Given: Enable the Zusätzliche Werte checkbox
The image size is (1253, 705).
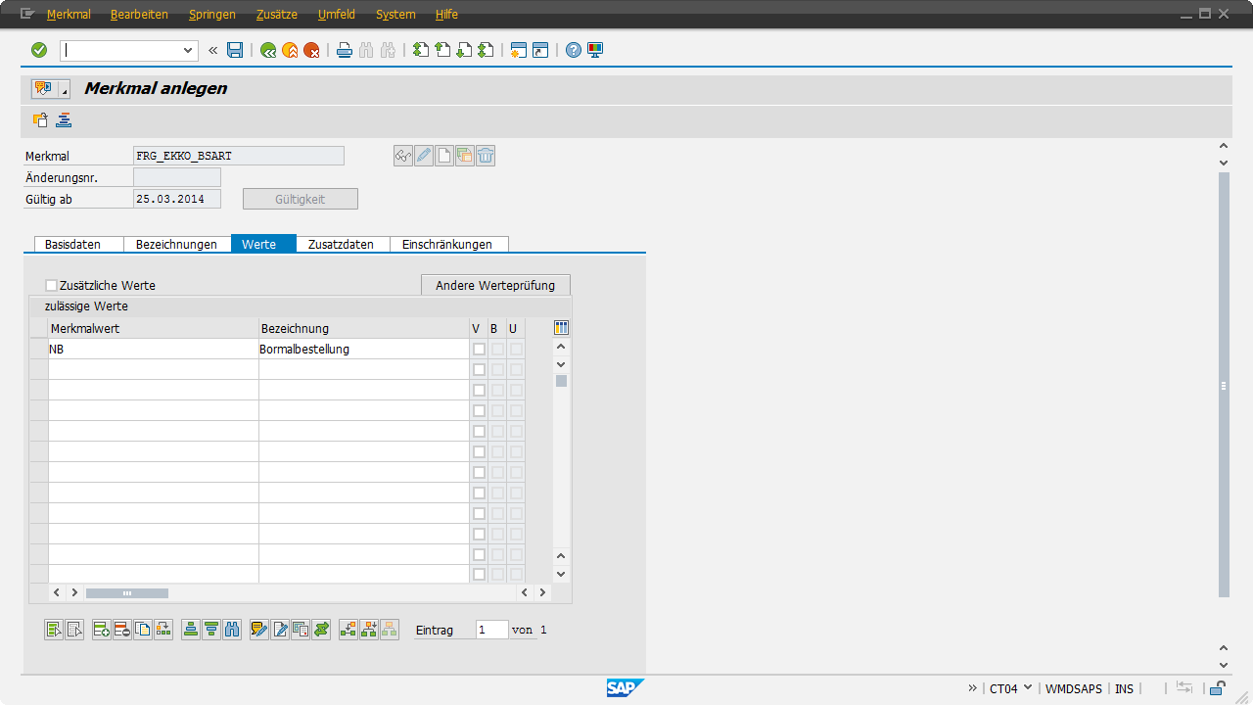Looking at the screenshot, I should [x=52, y=286].
